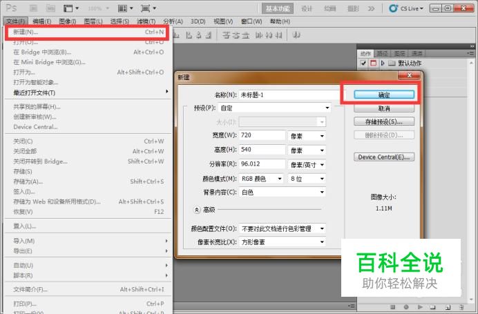Select the 设计 workspace button
This screenshot has height=314, width=478.
pyautogui.click(x=307, y=8)
